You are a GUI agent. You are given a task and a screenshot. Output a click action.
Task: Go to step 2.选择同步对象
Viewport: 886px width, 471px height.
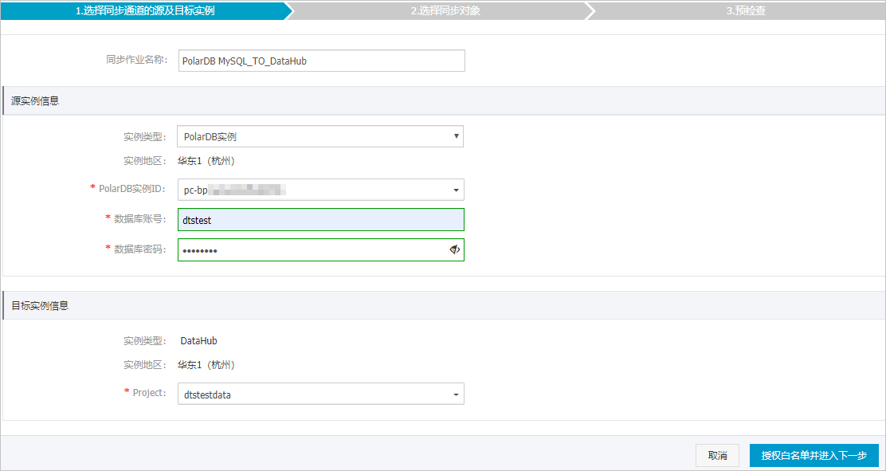pos(445,10)
